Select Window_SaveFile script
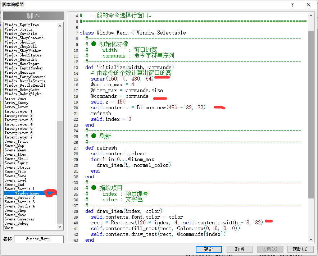This screenshot has height=256, width=318. pos(21,33)
